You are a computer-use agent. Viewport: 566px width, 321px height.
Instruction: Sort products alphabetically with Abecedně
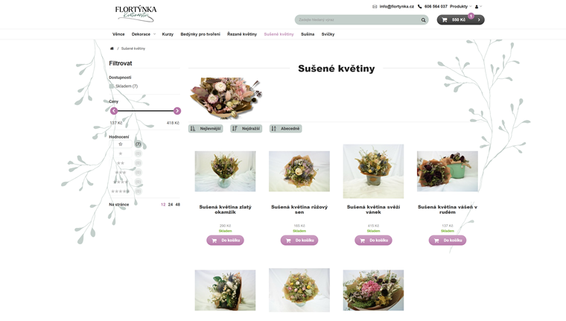[285, 129]
